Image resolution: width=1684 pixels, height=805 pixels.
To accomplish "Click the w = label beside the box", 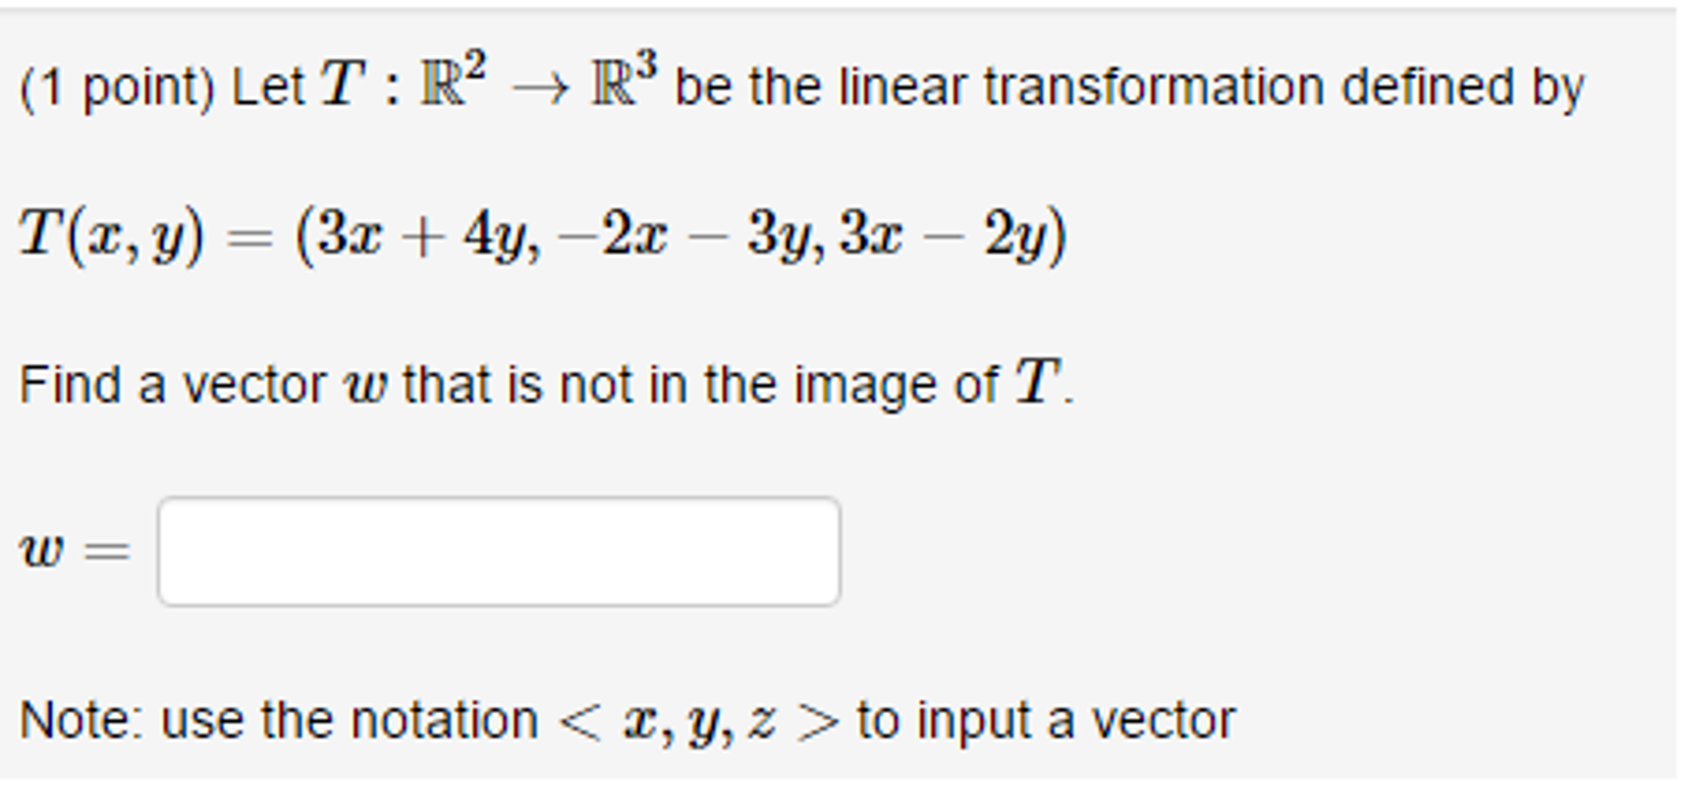I will [x=74, y=551].
